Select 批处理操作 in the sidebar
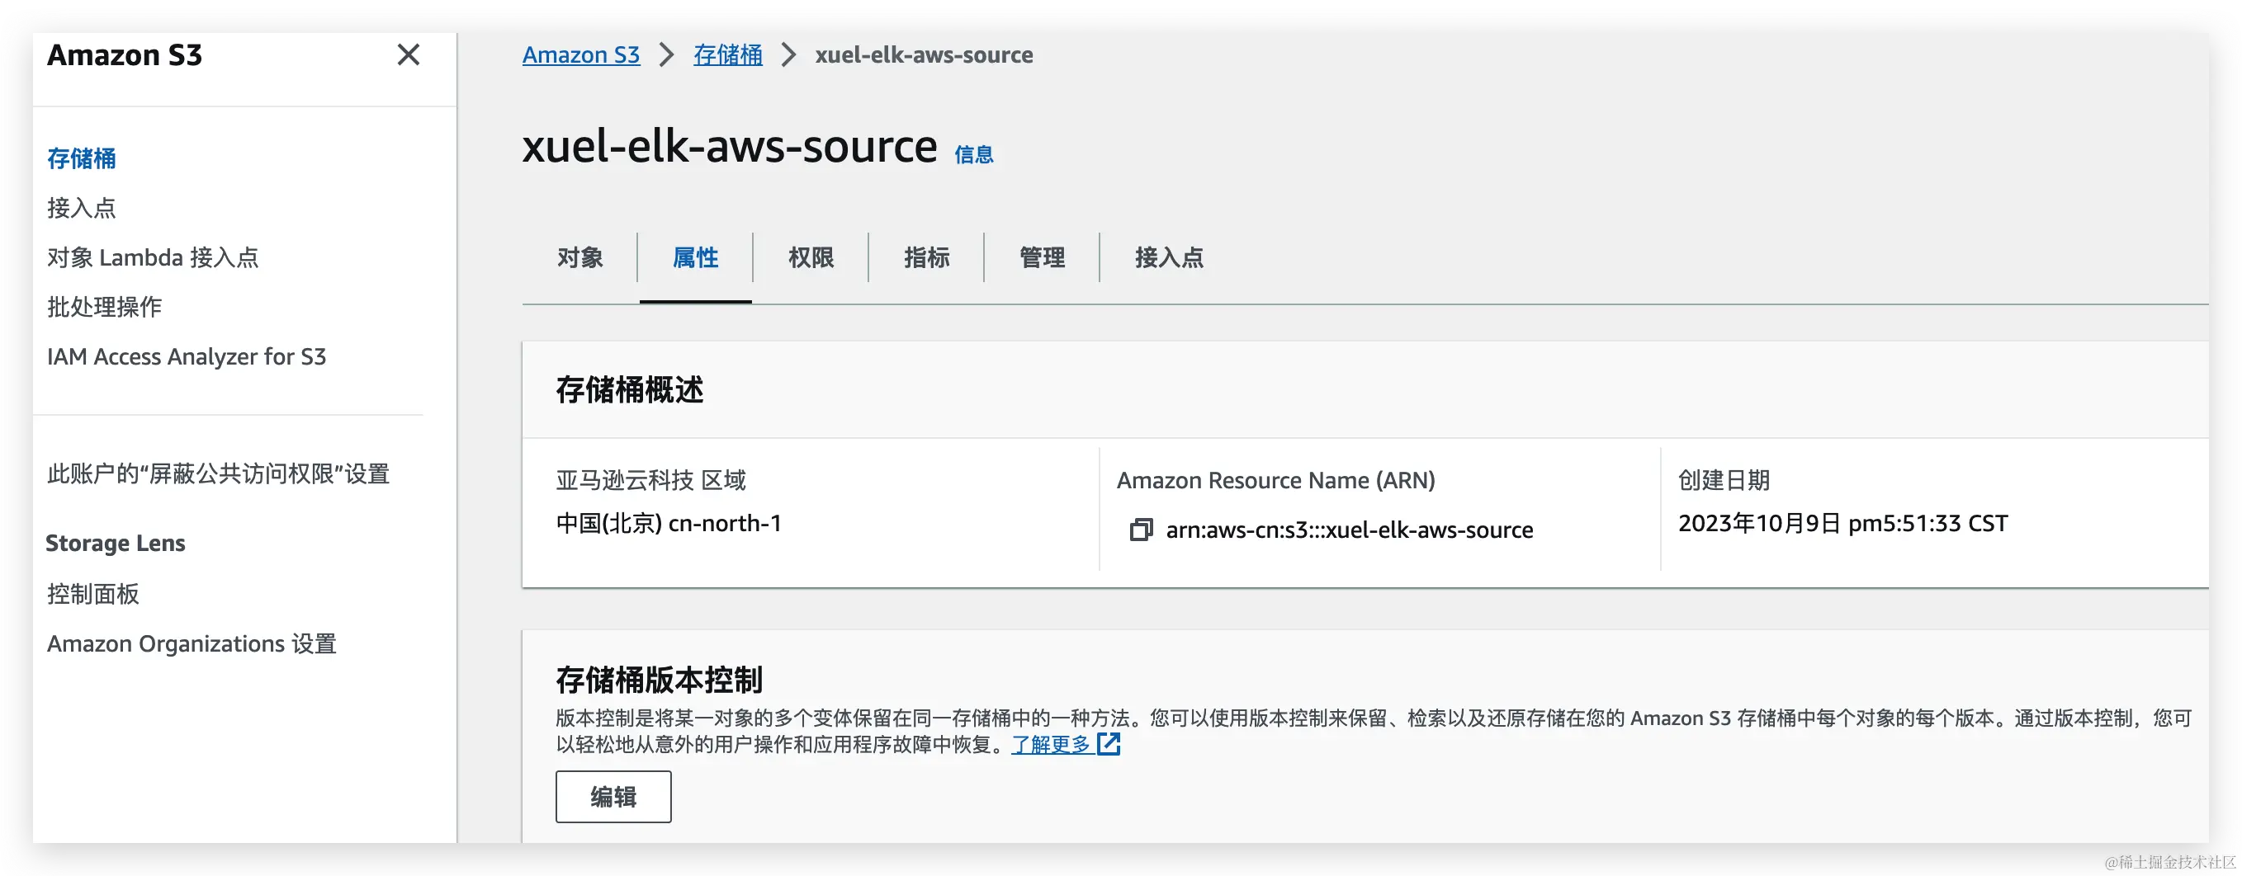Screen dimensions: 2242x876 pyautogui.click(x=103, y=307)
